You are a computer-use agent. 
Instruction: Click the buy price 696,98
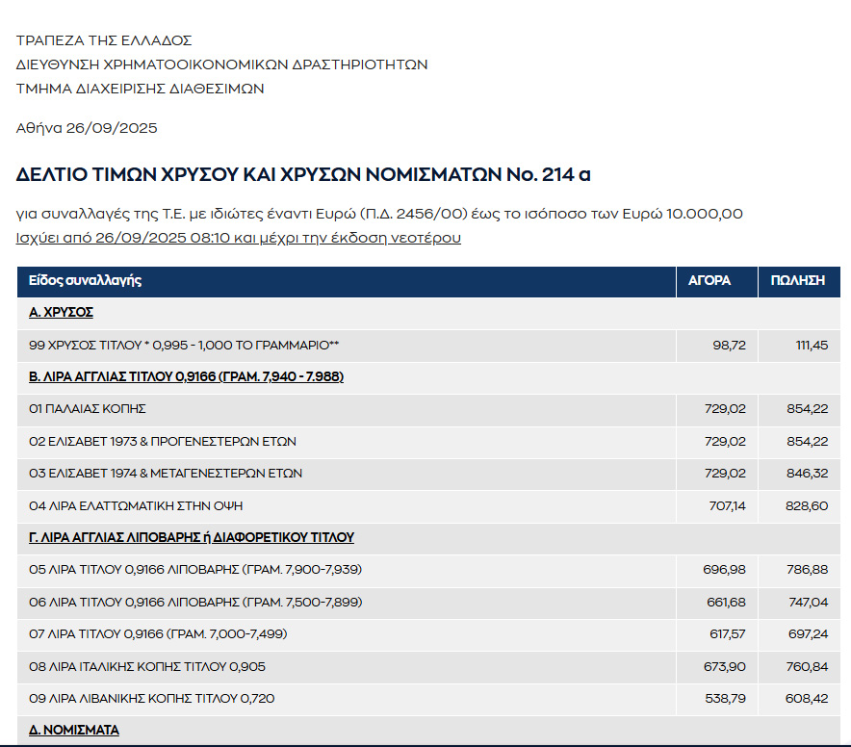[725, 570]
